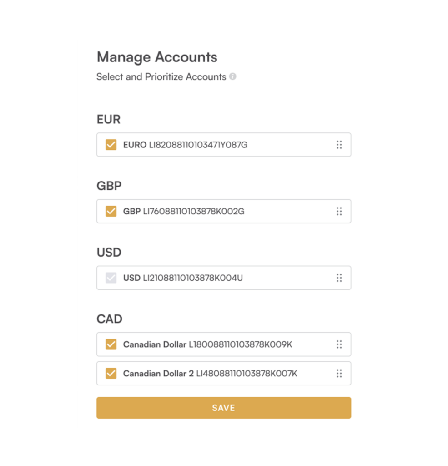The image size is (448, 466).
Task: Click the EURO LI82088110103471Y087G account label
Action: [x=185, y=145]
